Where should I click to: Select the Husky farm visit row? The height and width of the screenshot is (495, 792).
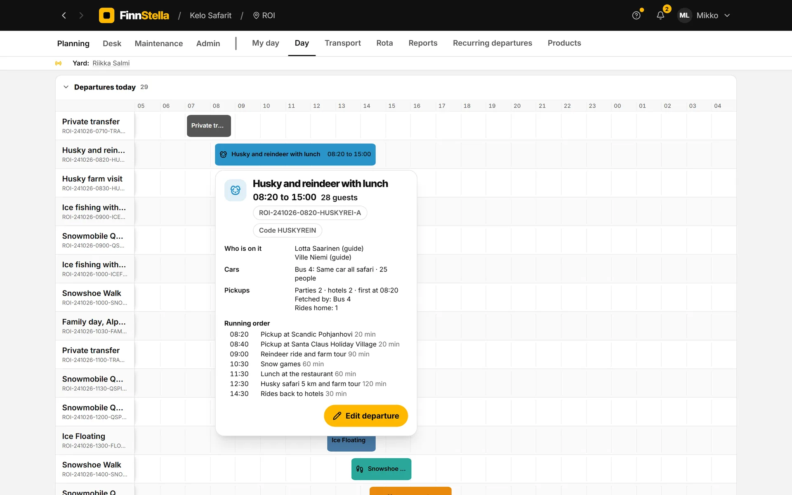coord(95,183)
